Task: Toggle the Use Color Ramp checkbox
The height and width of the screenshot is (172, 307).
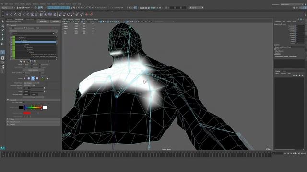Action: click(24, 102)
